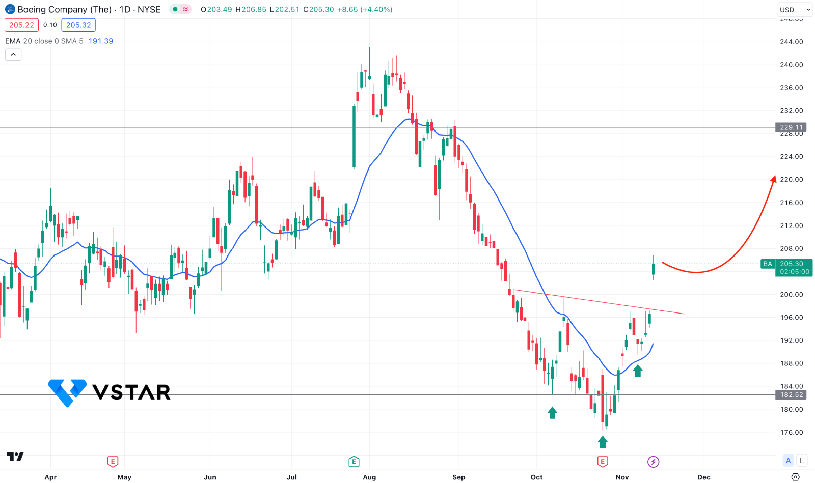Image resolution: width=815 pixels, height=483 pixels.
Task: Collapse the indicator legend with the chevron
Action: tap(13, 54)
